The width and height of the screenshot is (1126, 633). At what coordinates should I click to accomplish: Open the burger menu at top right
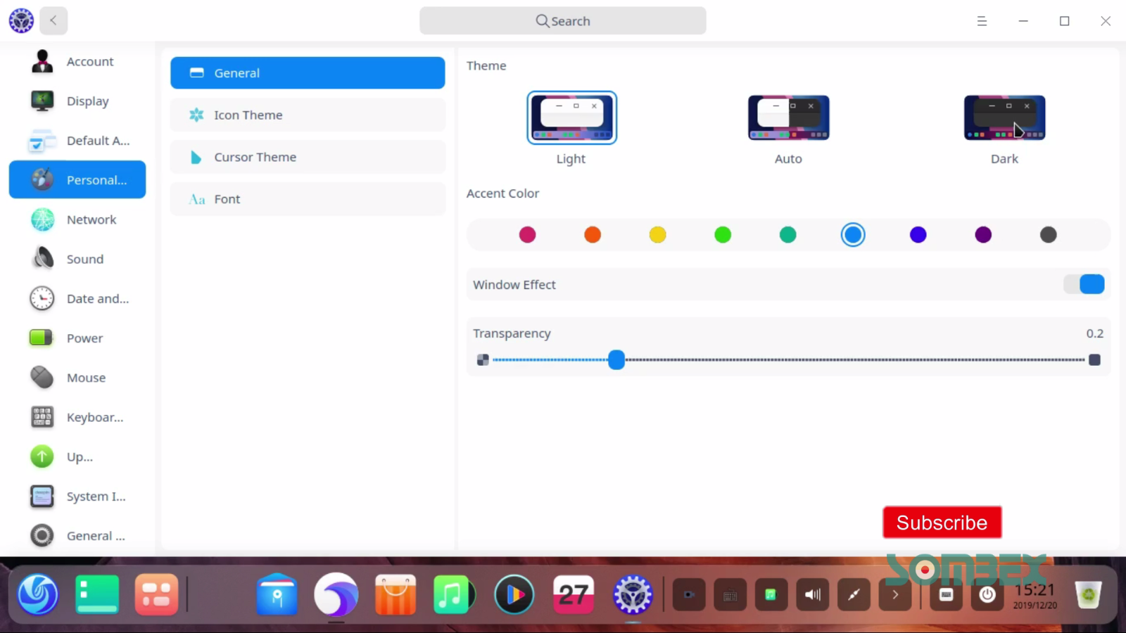[982, 21]
